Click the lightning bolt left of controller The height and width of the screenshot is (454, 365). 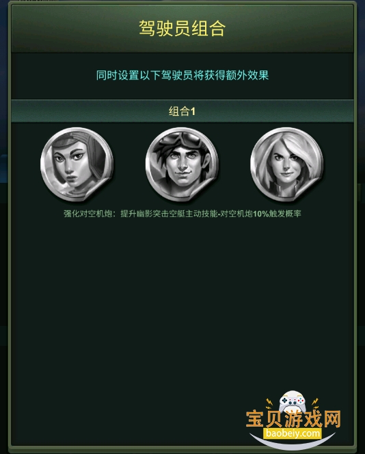click(x=269, y=403)
